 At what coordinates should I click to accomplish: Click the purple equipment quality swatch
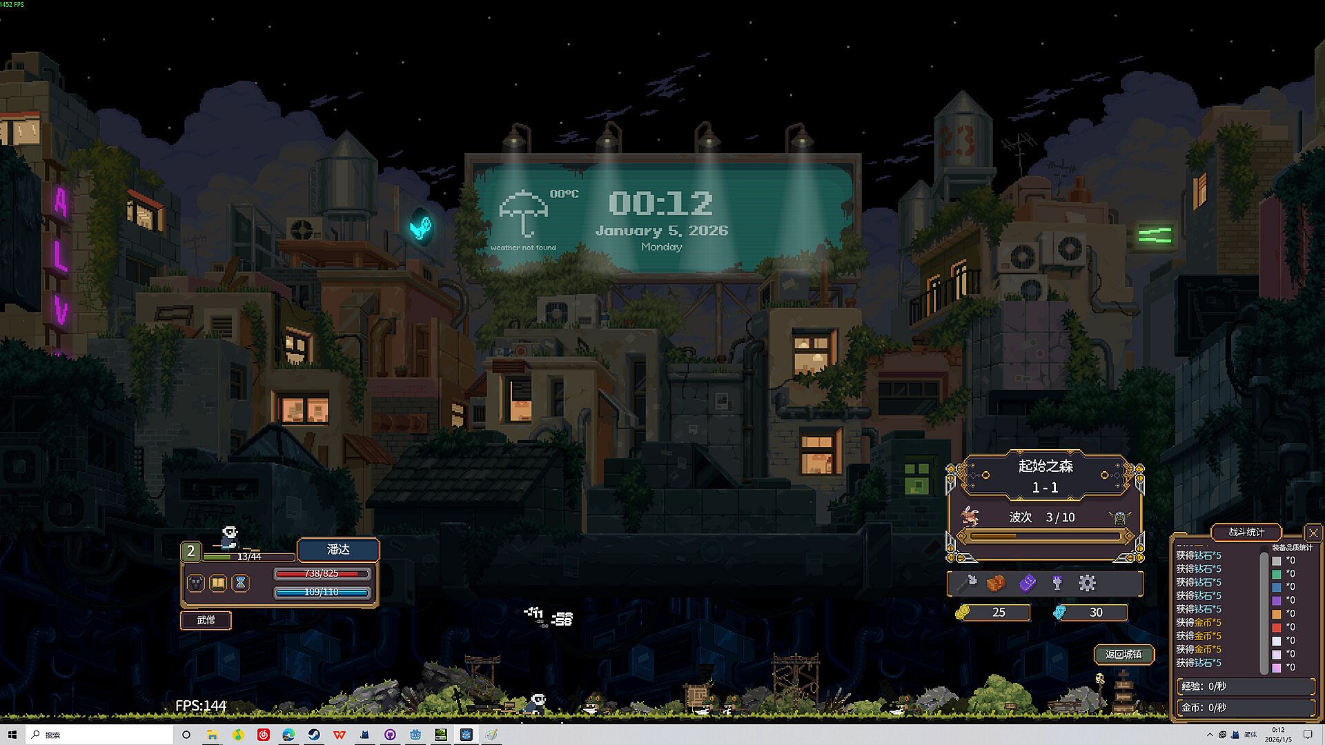pyautogui.click(x=1276, y=601)
